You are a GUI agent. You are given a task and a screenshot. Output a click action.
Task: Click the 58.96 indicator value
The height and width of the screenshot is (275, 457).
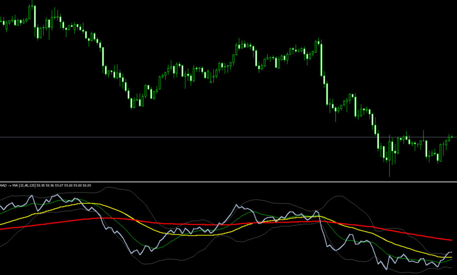click(50, 185)
